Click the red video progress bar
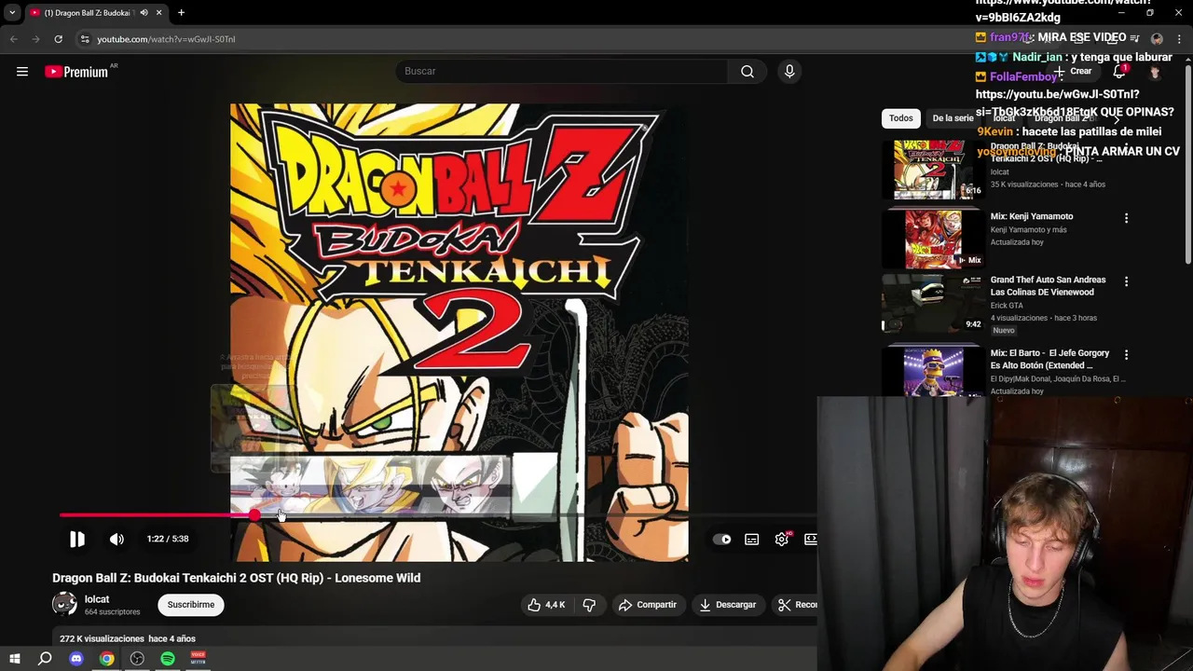This screenshot has width=1193, height=671. pyautogui.click(x=157, y=514)
